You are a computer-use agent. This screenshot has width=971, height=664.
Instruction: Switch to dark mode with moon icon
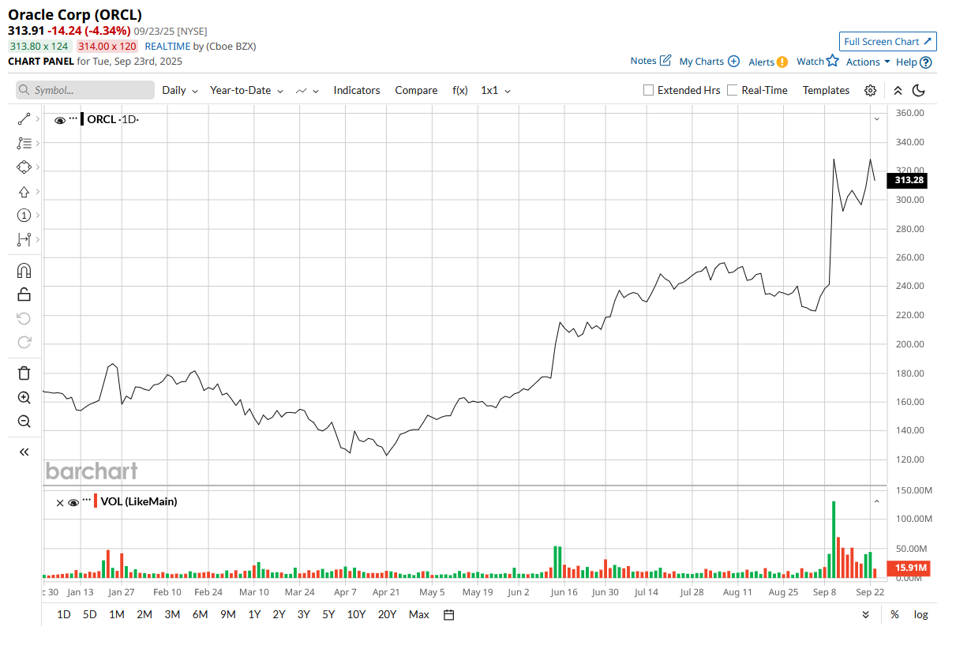point(919,90)
